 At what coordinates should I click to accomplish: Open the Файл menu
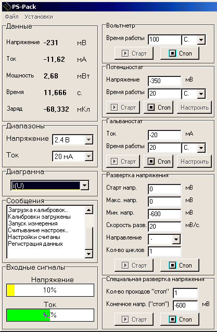coord(11,17)
